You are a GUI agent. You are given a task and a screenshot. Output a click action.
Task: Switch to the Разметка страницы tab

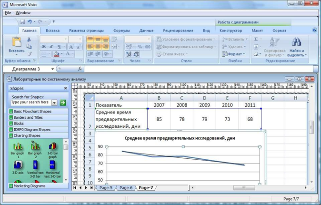coord(86,31)
